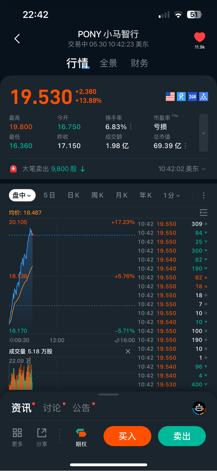Open the AI robot assistant icon
Screen dimensions: 217x471
coord(199,408)
